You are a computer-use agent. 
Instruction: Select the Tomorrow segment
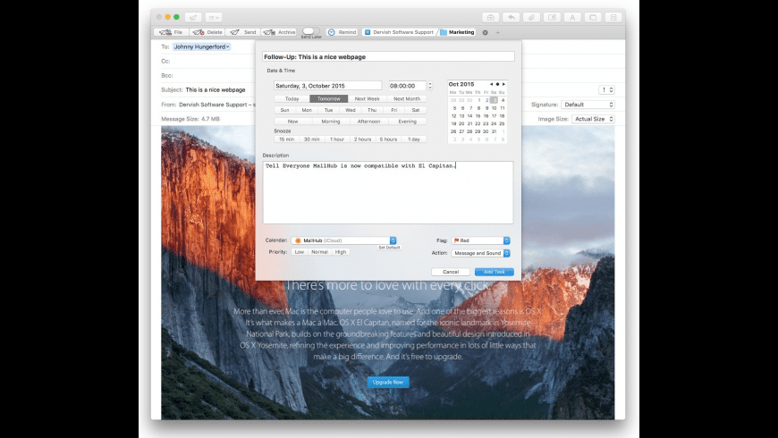328,98
